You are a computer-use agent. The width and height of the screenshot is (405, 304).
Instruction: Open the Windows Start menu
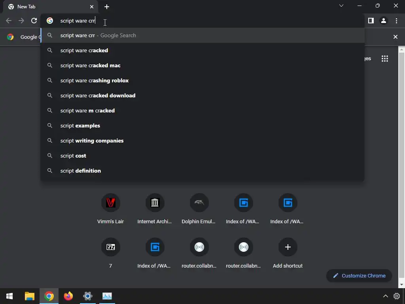9,296
